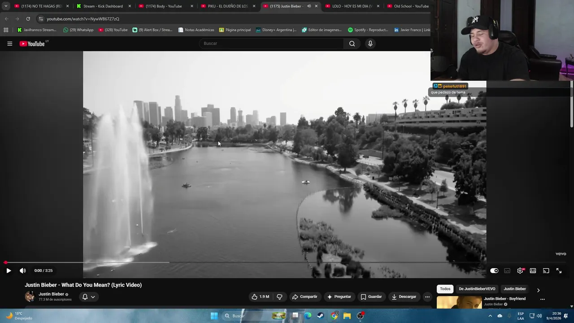Start voice search with the microphone

370,44
